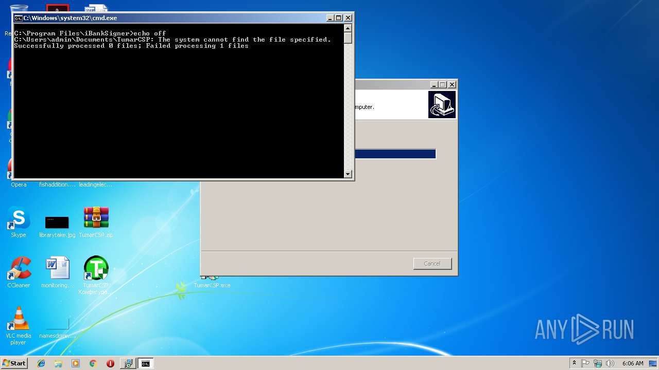Show hidden system tray icons

pos(574,363)
